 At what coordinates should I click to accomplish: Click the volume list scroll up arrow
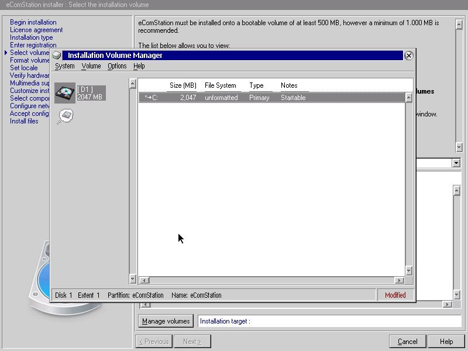point(408,98)
